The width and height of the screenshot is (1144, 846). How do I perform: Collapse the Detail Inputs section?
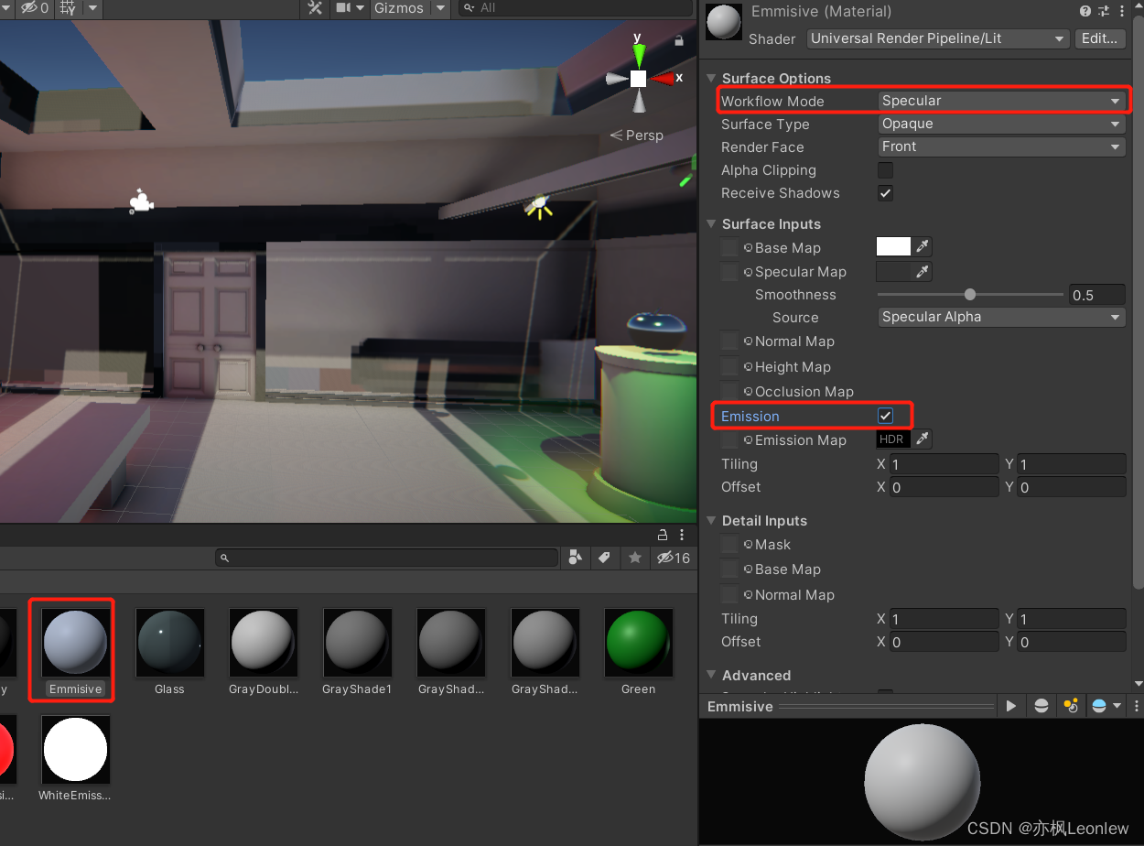pos(712,520)
